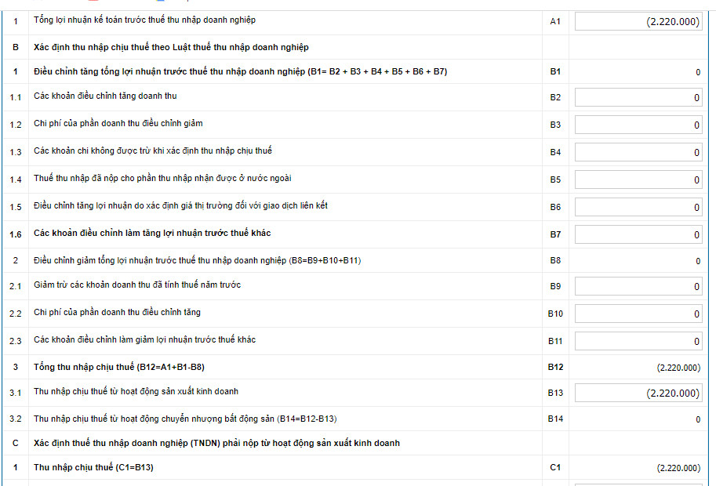The image size is (716, 486).
Task: Focus the B9 prior-year revenue deduction field
Action: pyautogui.click(x=638, y=287)
